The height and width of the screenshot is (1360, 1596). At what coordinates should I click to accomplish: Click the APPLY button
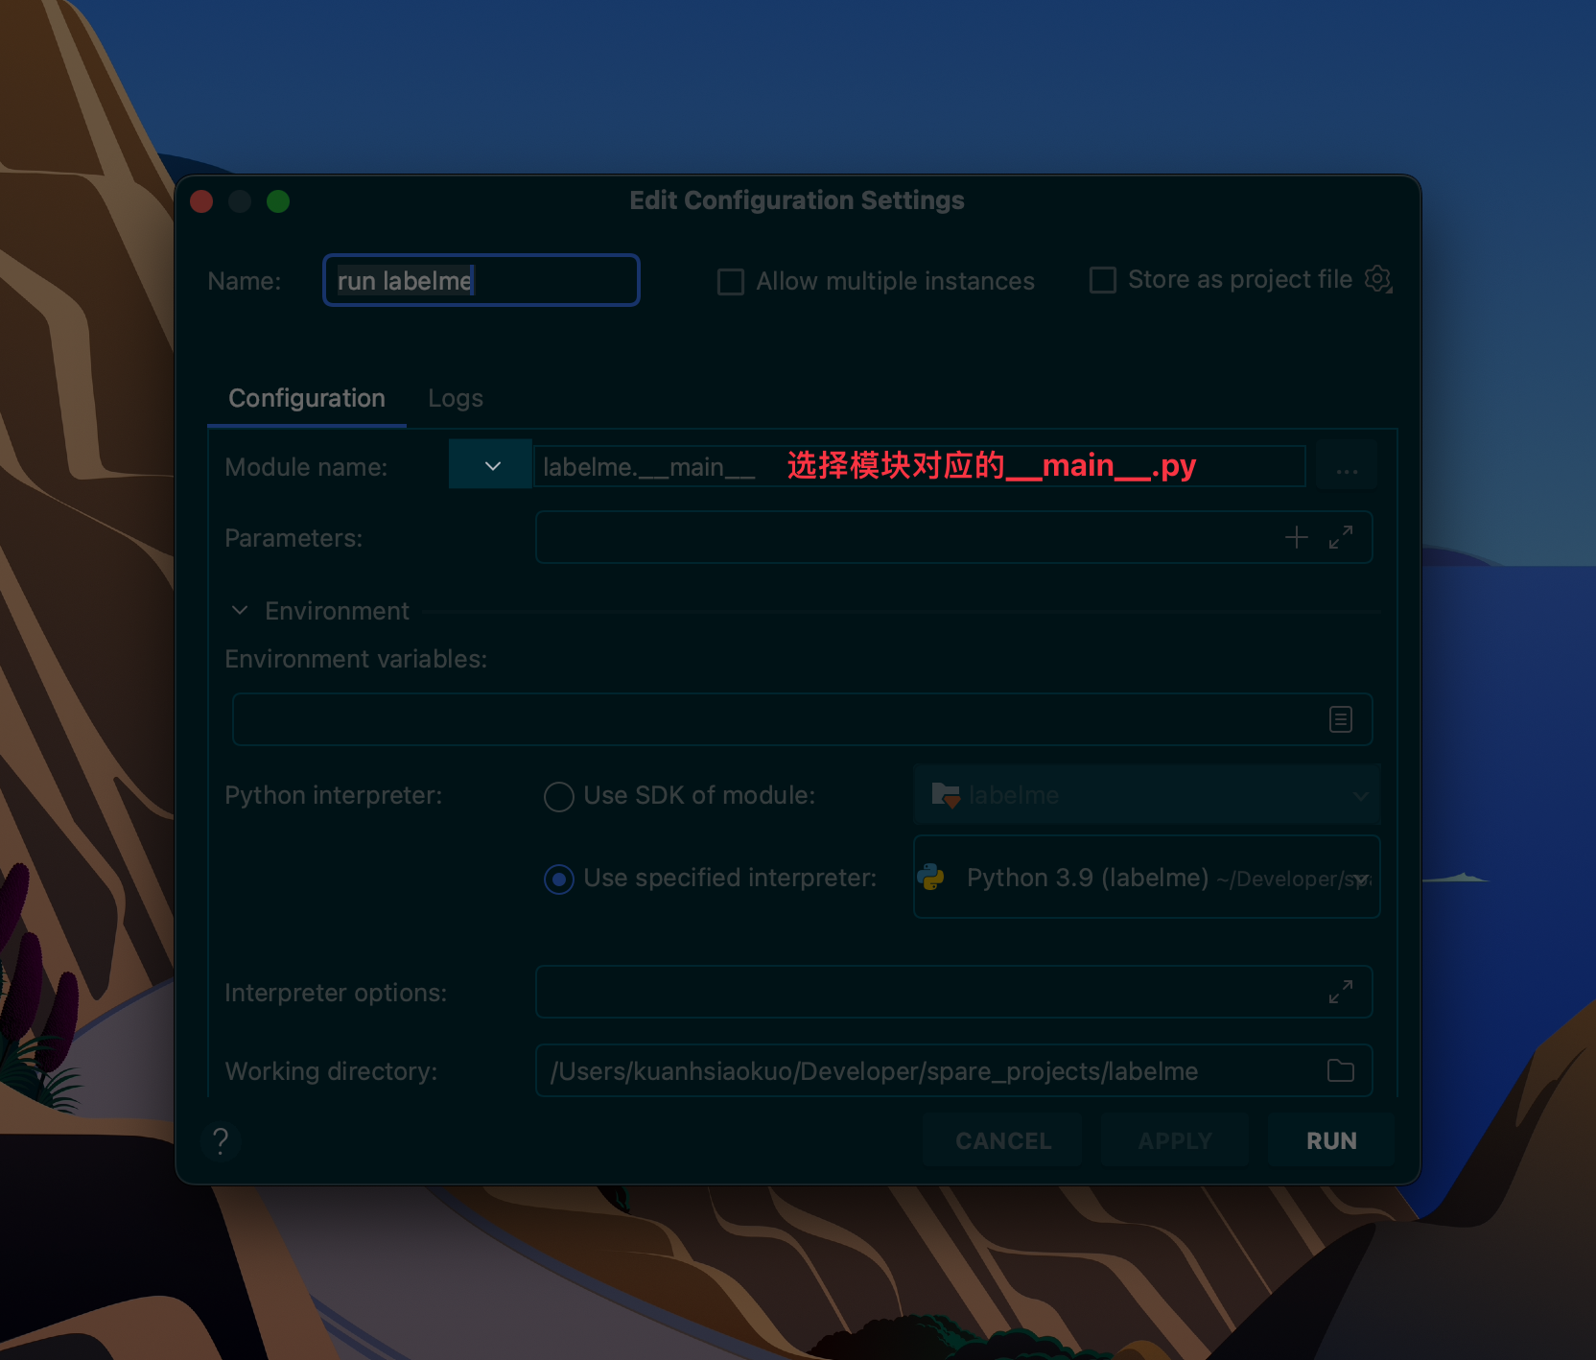click(x=1175, y=1140)
